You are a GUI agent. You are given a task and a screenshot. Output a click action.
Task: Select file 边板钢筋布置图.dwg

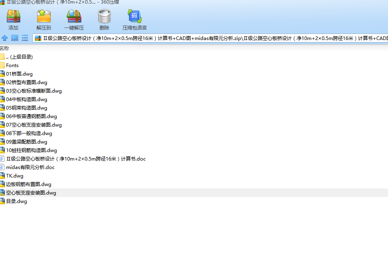[28, 184]
